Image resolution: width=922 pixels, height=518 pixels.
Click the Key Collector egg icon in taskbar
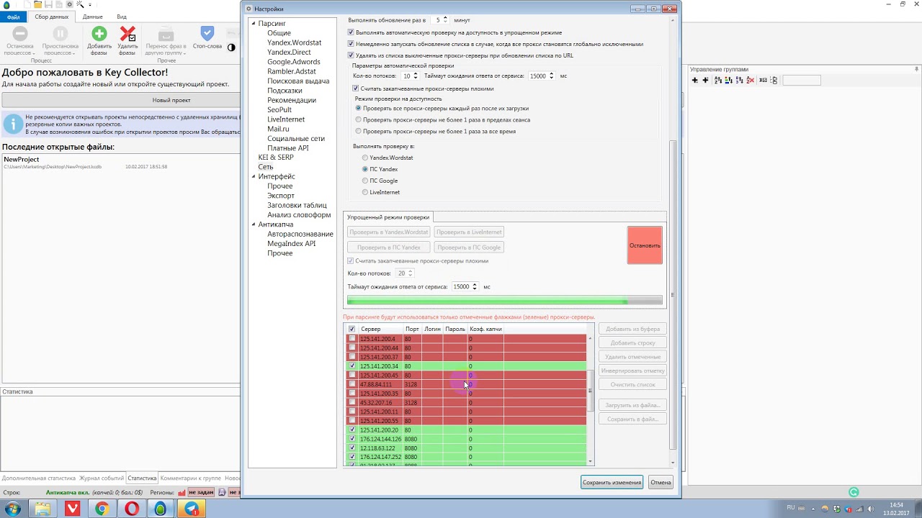[161, 509]
